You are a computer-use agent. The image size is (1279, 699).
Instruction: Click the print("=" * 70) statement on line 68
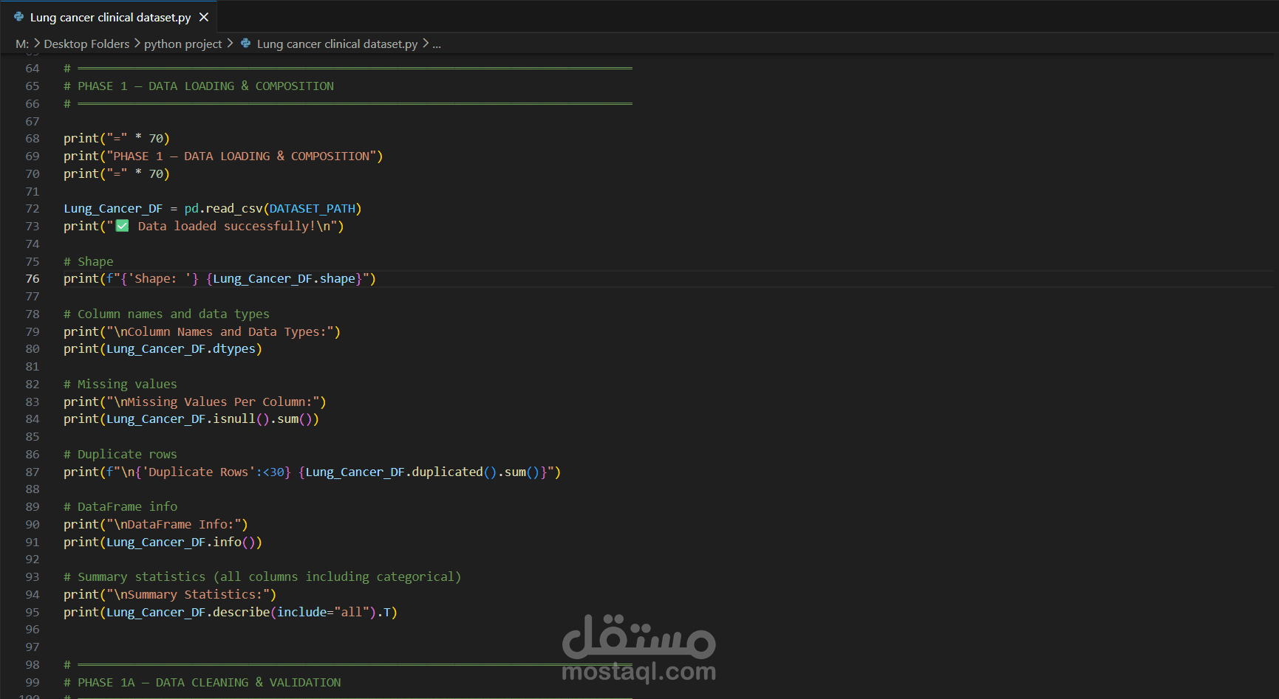117,139
